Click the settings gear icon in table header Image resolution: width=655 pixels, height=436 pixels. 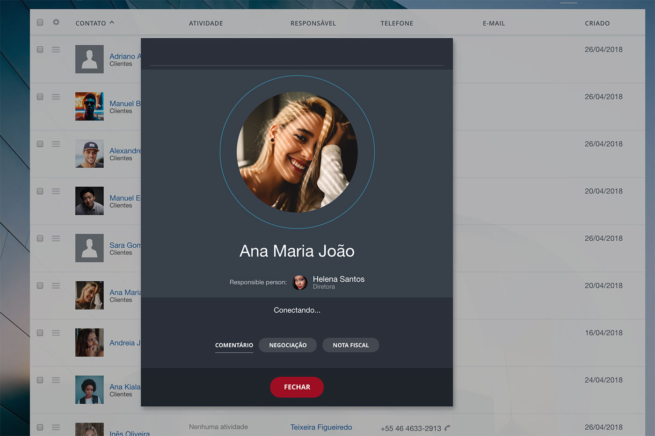point(56,22)
